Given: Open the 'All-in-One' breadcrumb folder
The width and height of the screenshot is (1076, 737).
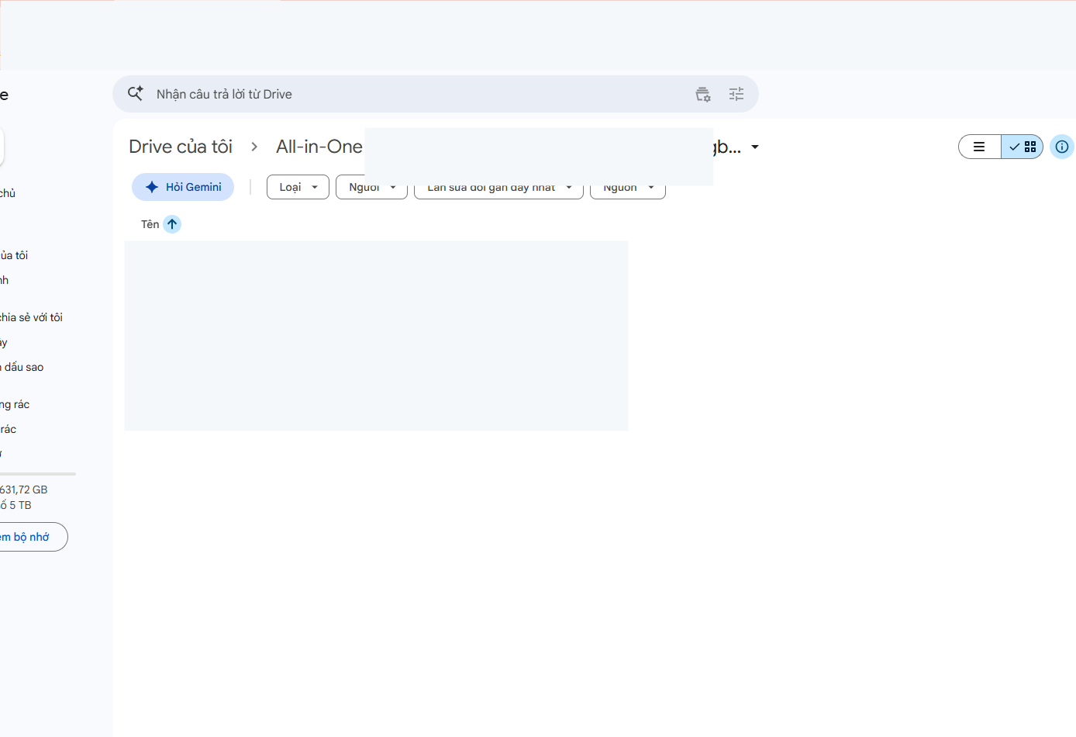Looking at the screenshot, I should coord(319,147).
